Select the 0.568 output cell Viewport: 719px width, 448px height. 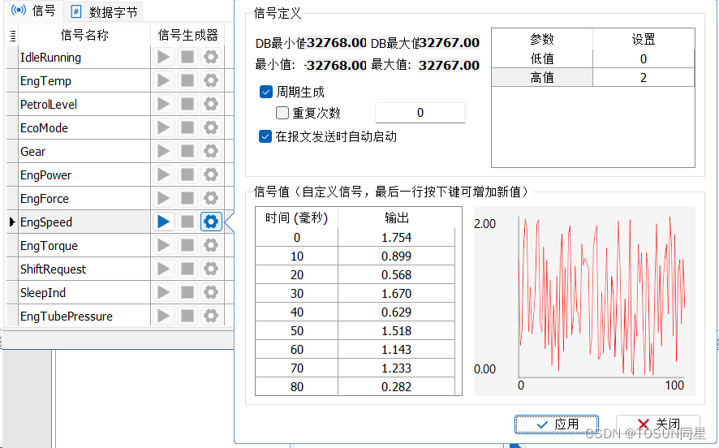tap(396, 275)
